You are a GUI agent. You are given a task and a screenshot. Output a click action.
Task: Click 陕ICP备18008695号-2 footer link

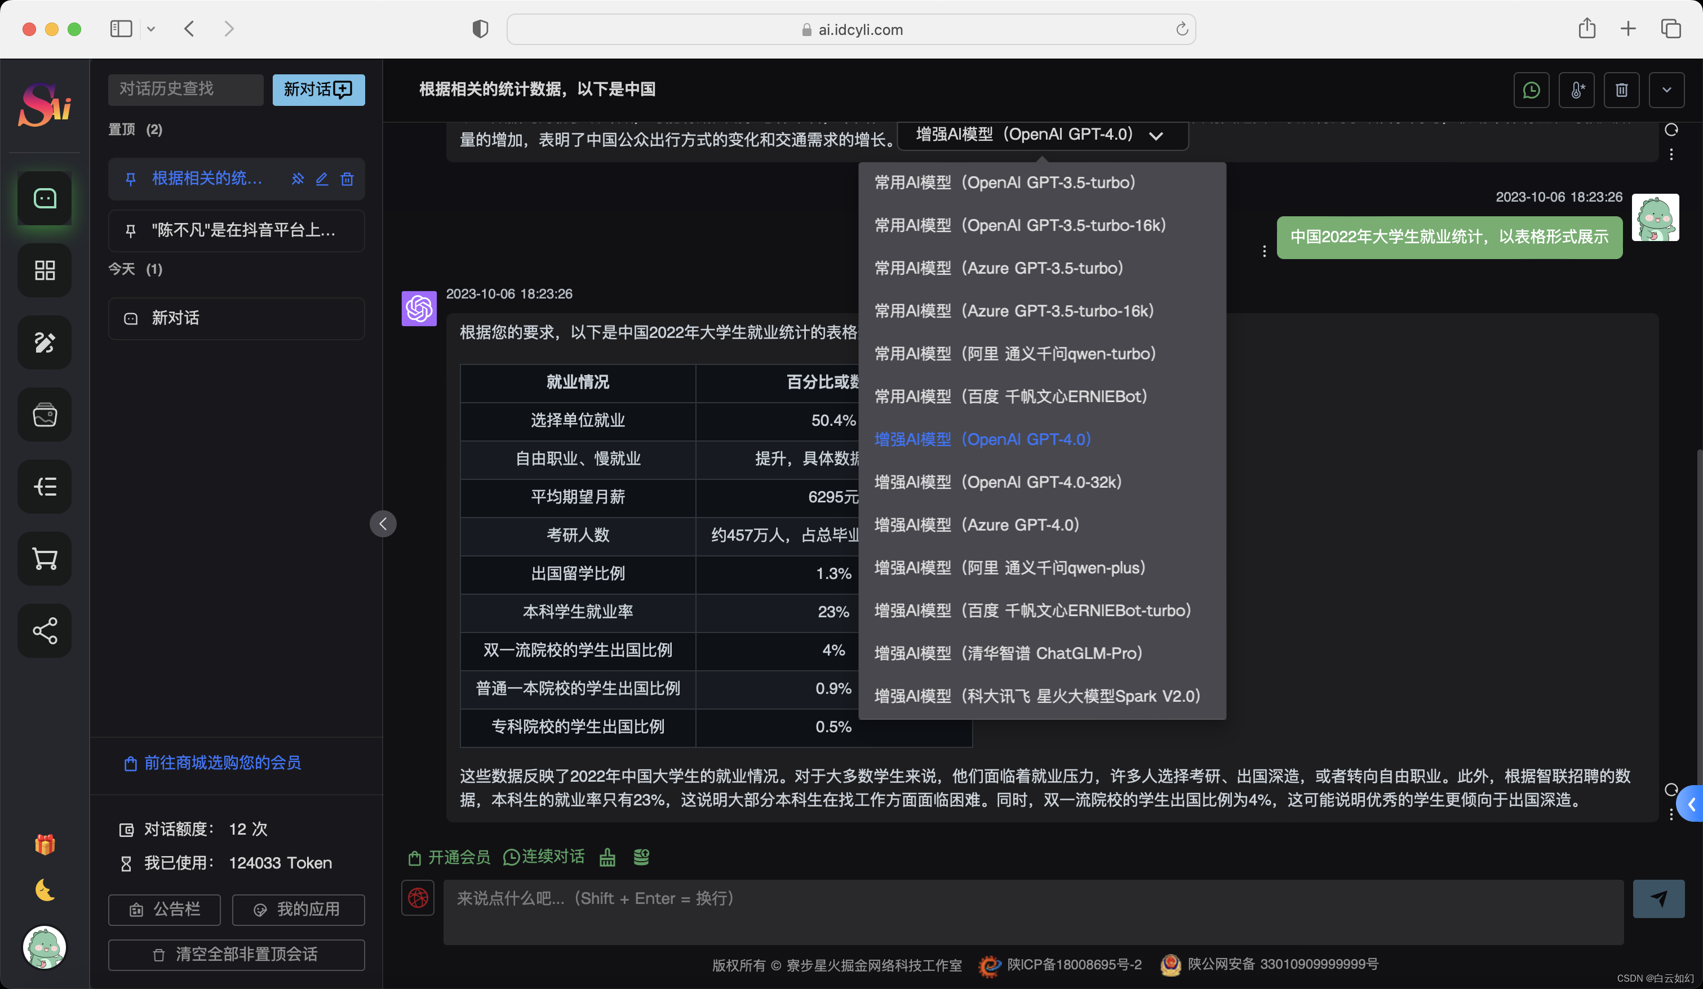1074,965
